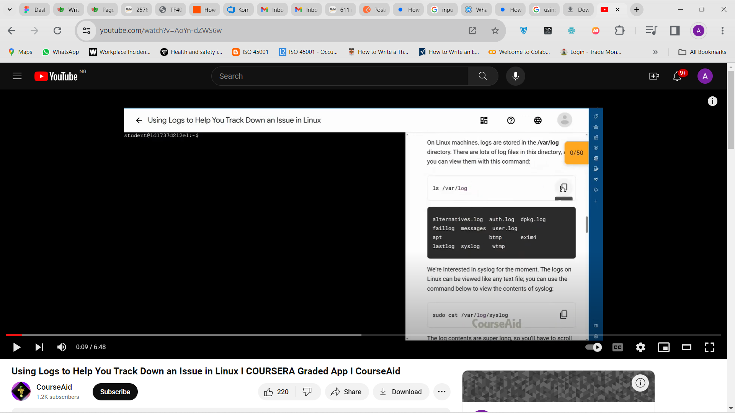Open video settings gear
Image resolution: width=735 pixels, height=413 pixels.
640,347
